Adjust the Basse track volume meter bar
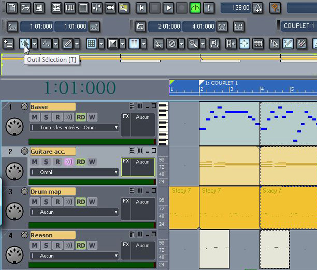Screen dimensions: 317x270 click(x=92, y=142)
